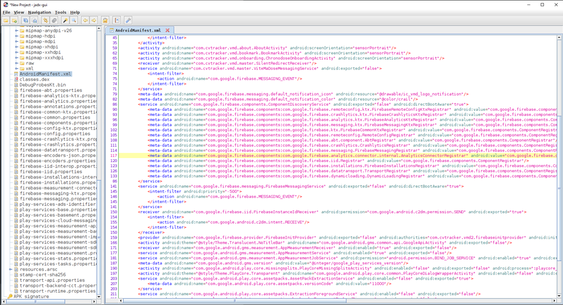Click the editor horizontal scroll right arrow

click(554, 300)
